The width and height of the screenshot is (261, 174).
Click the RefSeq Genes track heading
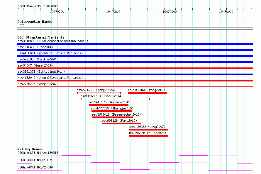click(30, 149)
